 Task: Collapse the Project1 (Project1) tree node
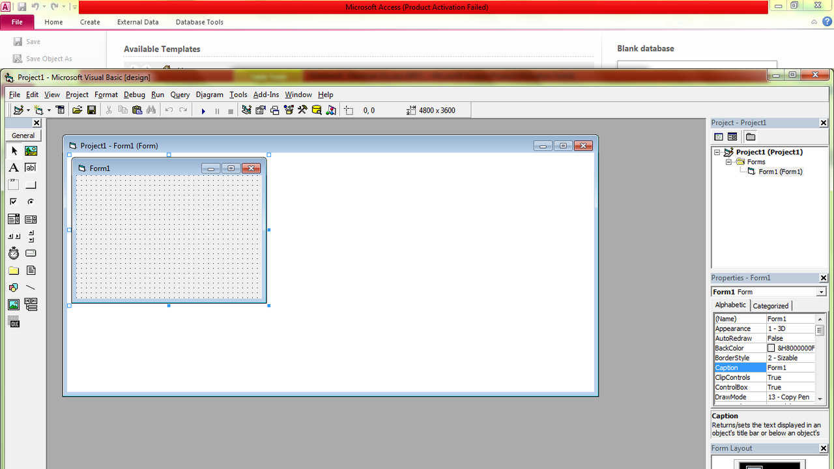pyautogui.click(x=717, y=152)
